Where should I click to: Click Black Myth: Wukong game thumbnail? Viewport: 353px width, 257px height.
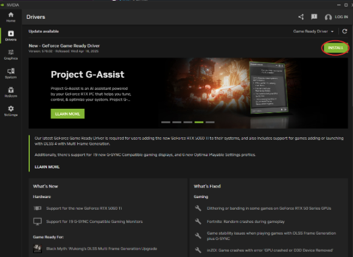tap(37, 248)
